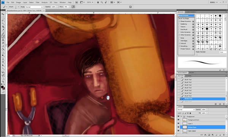Screen dimensions: 228x137
Task: Enable the Texture checkbox
Action: (180, 27)
